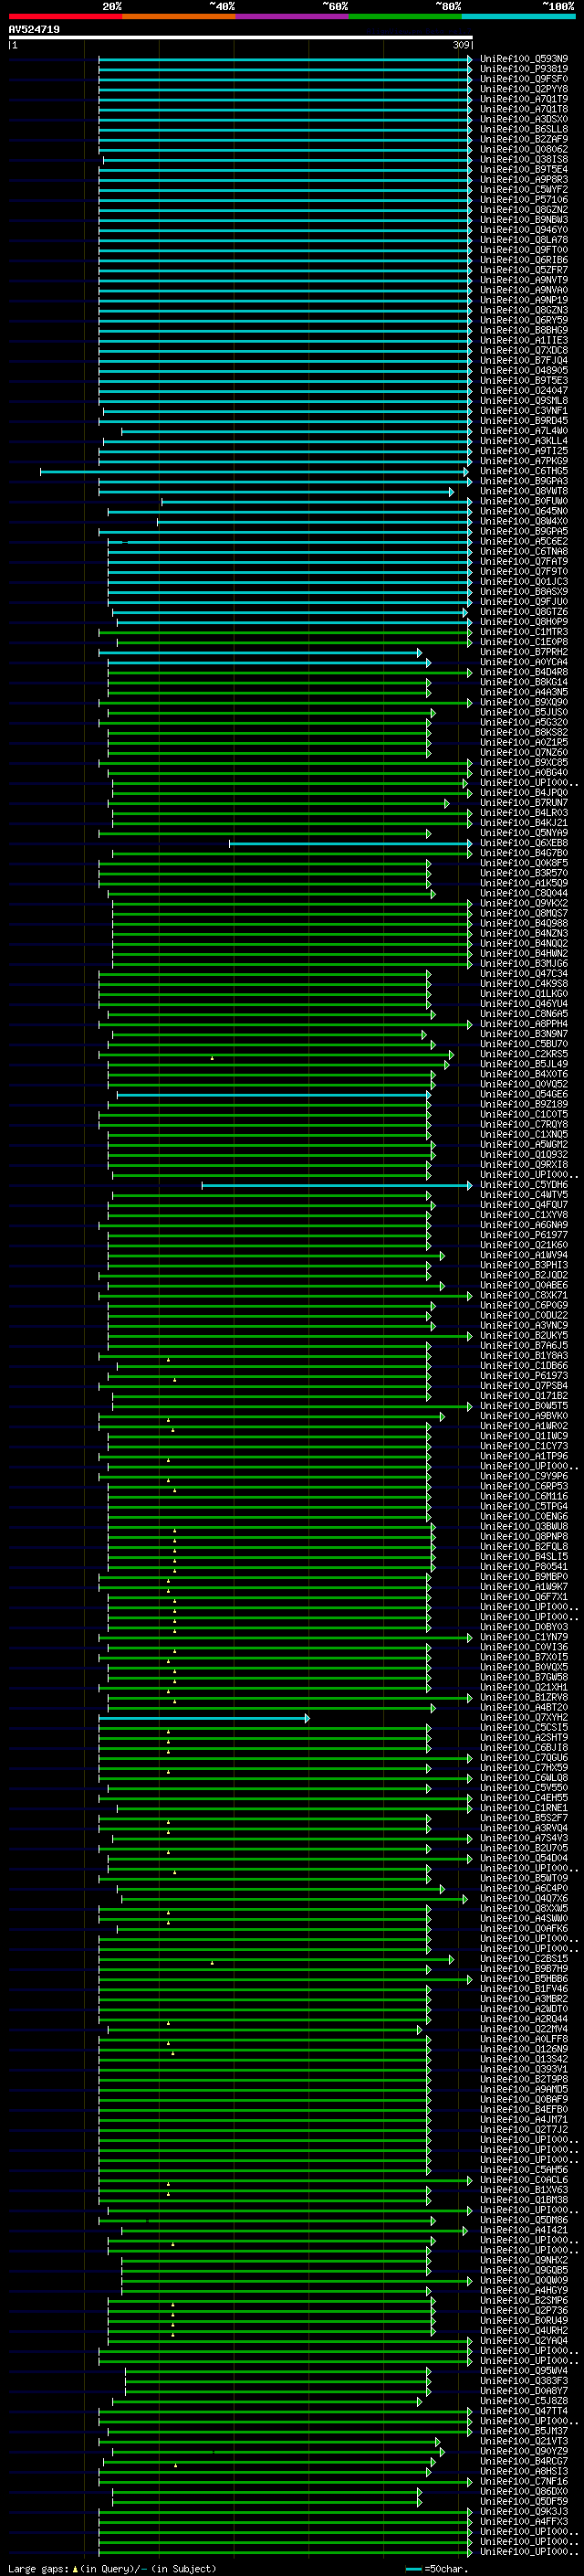Select hit label UniRef100_P61977
584x2576 pixels.
(x=524, y=1235)
